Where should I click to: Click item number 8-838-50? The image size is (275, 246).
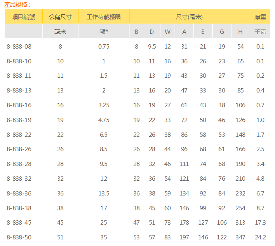(19, 237)
